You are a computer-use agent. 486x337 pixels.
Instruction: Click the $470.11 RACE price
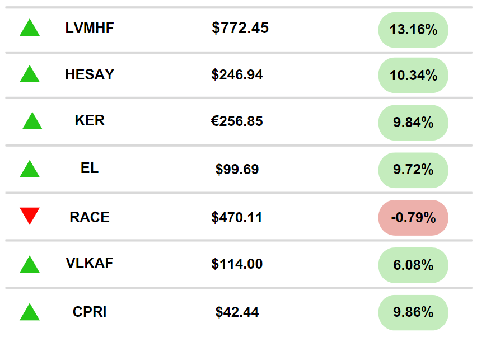coord(237,217)
